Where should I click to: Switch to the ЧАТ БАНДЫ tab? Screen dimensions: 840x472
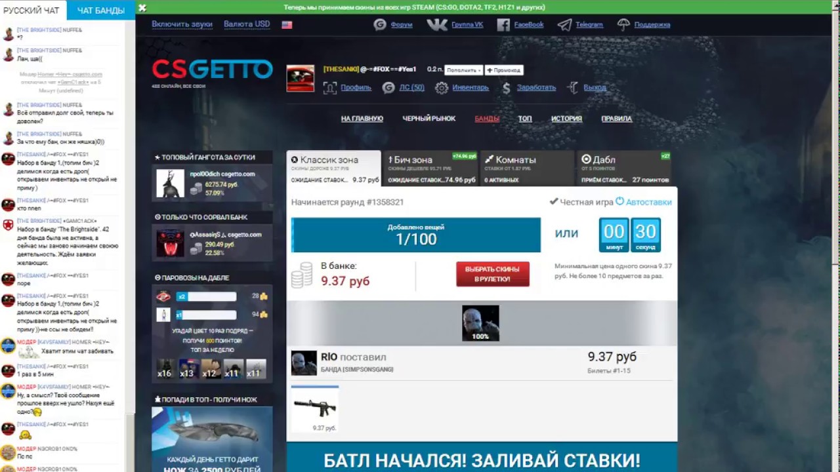(x=100, y=10)
